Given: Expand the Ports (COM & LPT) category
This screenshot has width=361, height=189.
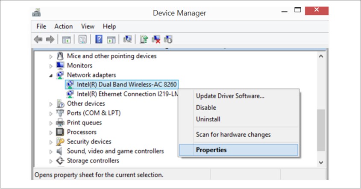Looking at the screenshot, I should tap(51, 114).
